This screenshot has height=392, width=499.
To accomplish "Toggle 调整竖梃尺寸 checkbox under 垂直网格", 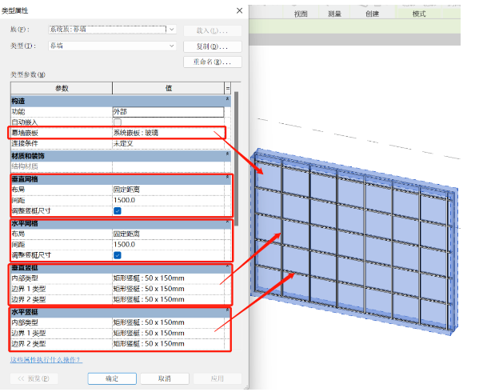I will [x=118, y=211].
